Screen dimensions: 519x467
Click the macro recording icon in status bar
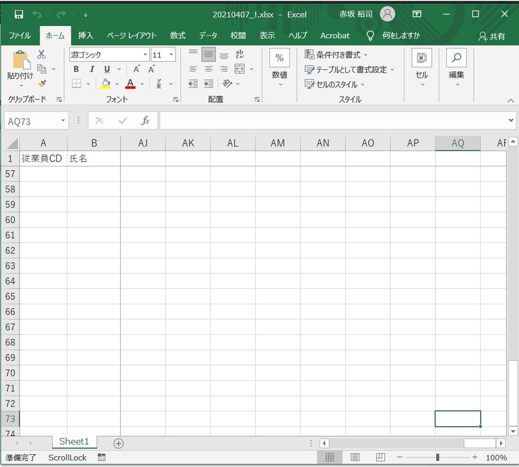(x=102, y=457)
